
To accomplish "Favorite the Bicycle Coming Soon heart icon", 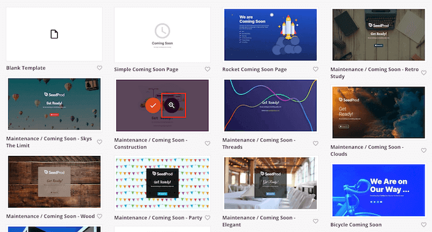I will (x=424, y=225).
